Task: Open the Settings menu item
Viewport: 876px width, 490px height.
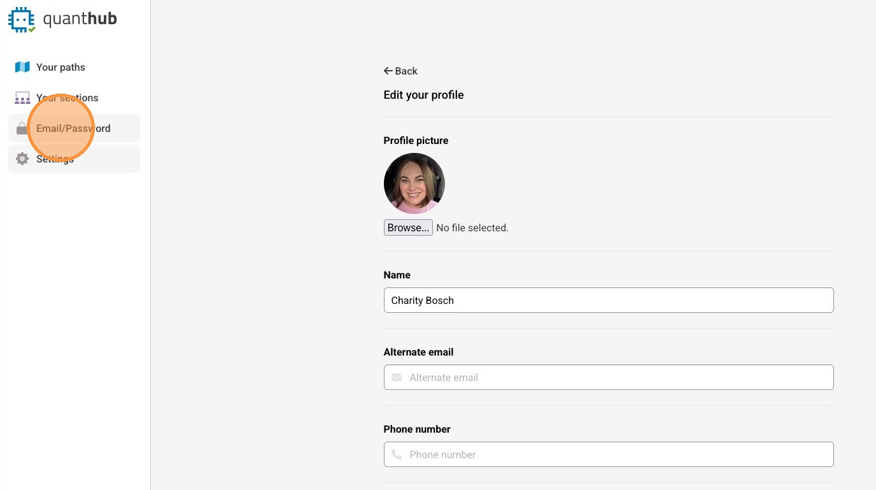Action: click(55, 159)
